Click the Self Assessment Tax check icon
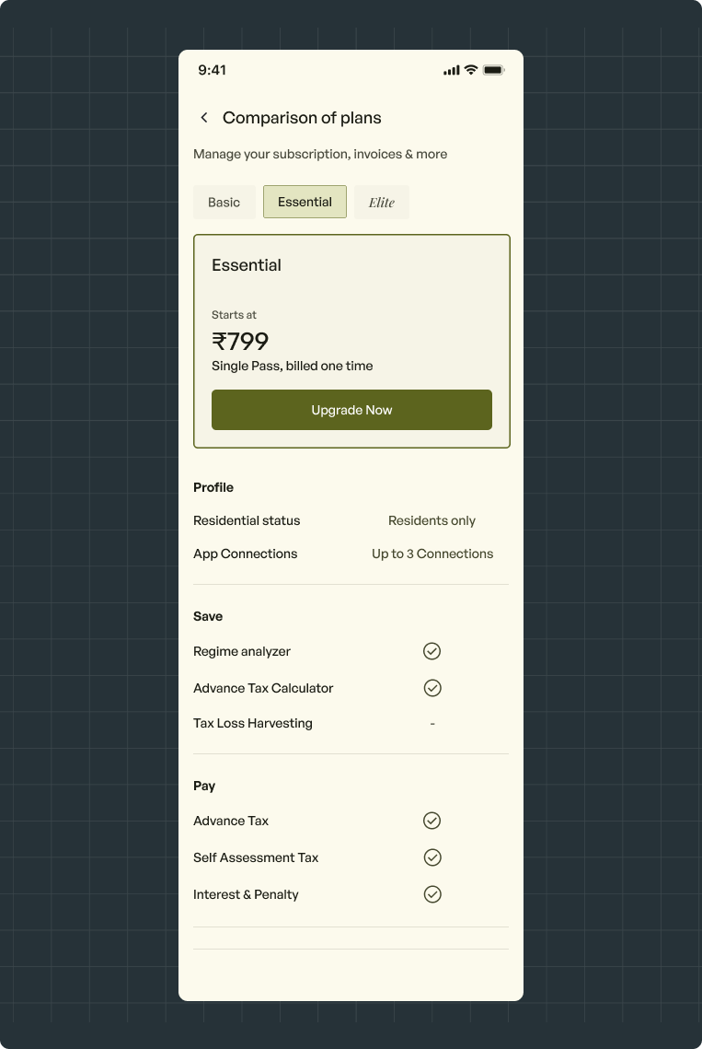This screenshot has height=1049, width=702. click(432, 857)
